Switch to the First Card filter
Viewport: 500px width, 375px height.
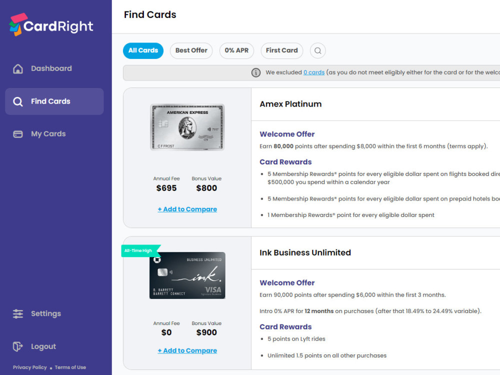coord(282,50)
